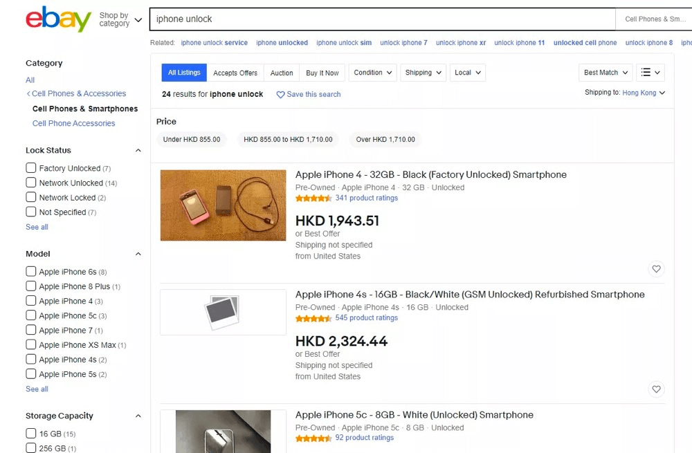Add iPhone 4s listing to watchlist heart
This screenshot has width=692, height=453.
tap(656, 389)
